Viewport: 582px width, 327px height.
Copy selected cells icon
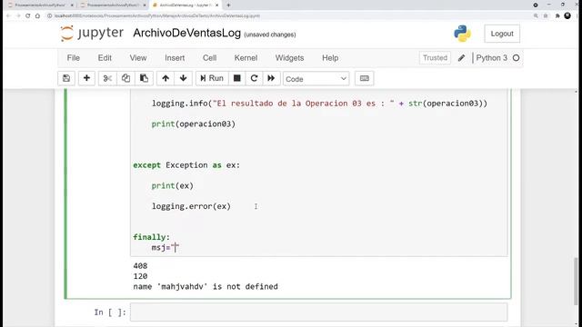[125, 78]
